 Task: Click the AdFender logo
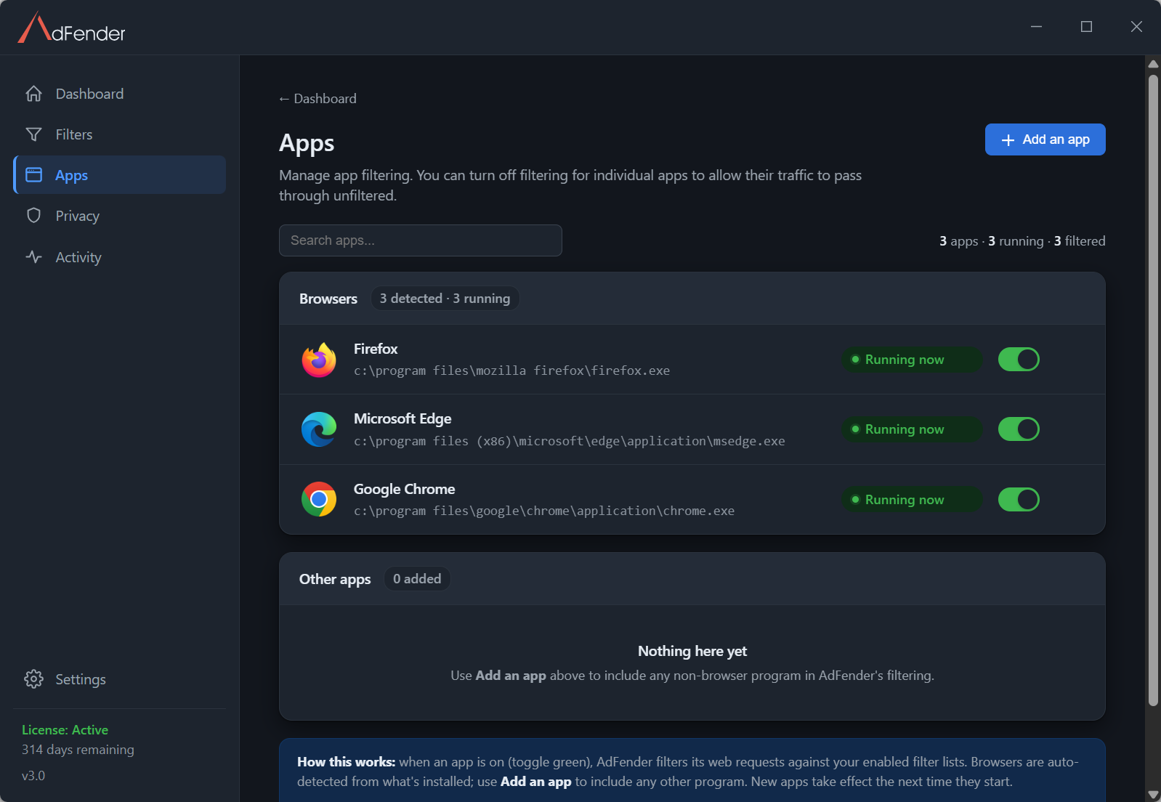[71, 28]
